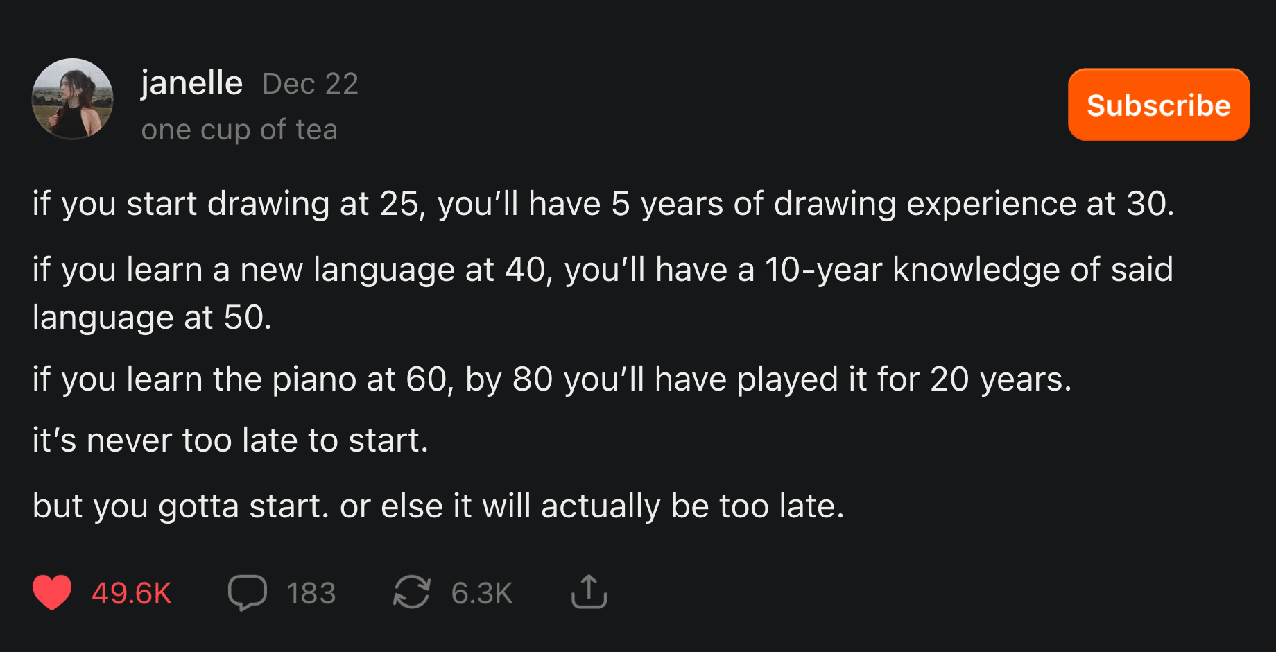Open the 'one cup of tea' publication
Viewport: 1276px width, 652px height.
239,130
